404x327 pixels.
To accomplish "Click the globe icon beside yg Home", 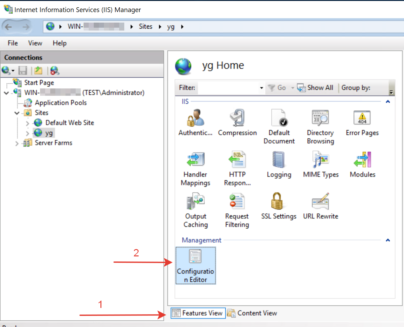I will tap(183, 66).
